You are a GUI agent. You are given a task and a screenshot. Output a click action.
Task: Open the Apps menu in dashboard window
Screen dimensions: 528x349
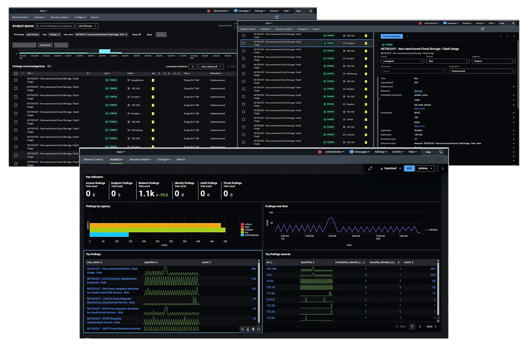121,152
